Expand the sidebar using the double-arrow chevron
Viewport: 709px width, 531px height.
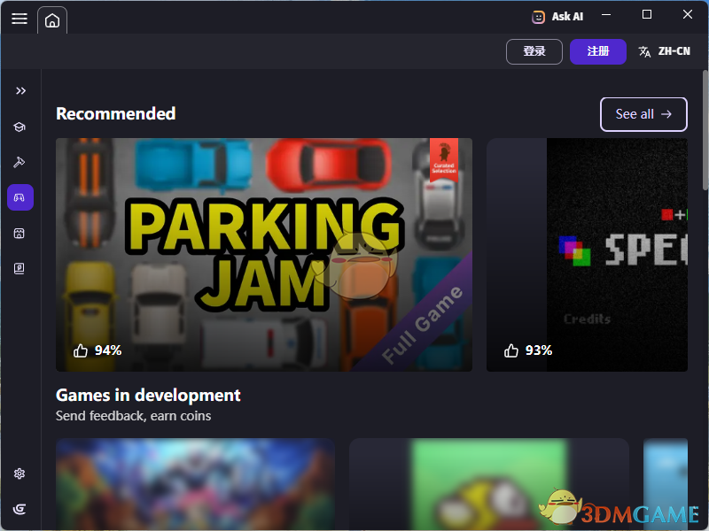[19, 90]
